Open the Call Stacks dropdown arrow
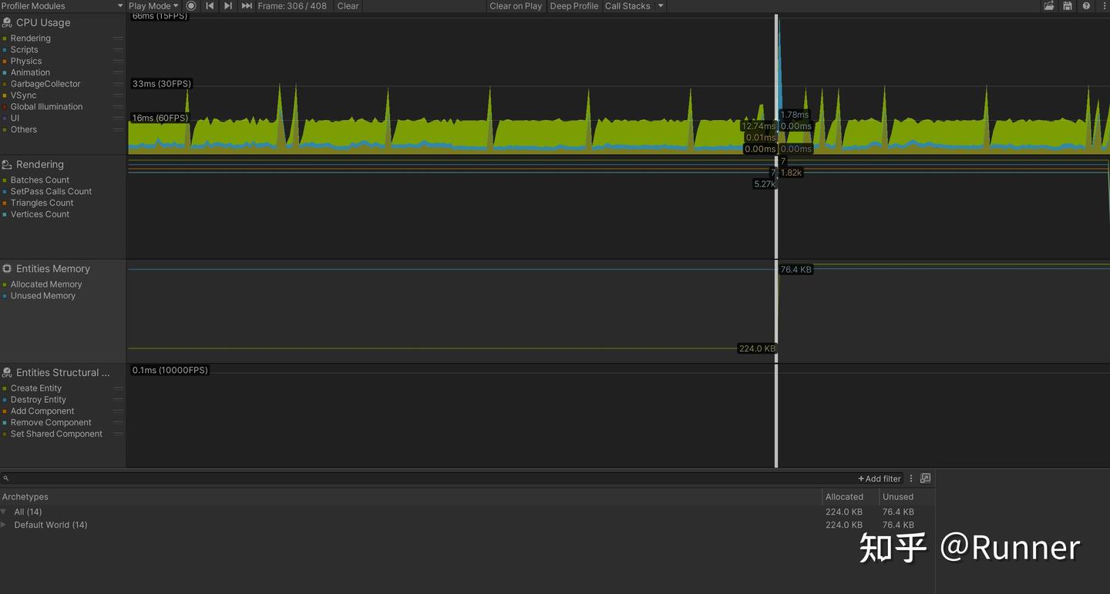 [x=661, y=6]
